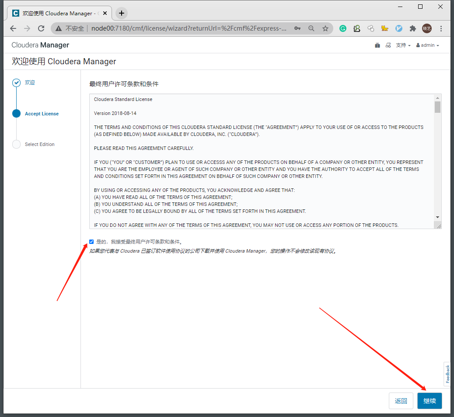The width and height of the screenshot is (454, 417).
Task: Go to the 欢迎 wizard step
Action: tap(30, 83)
